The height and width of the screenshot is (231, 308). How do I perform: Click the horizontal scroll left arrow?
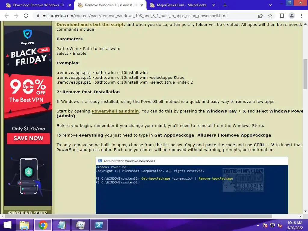(2, 216)
